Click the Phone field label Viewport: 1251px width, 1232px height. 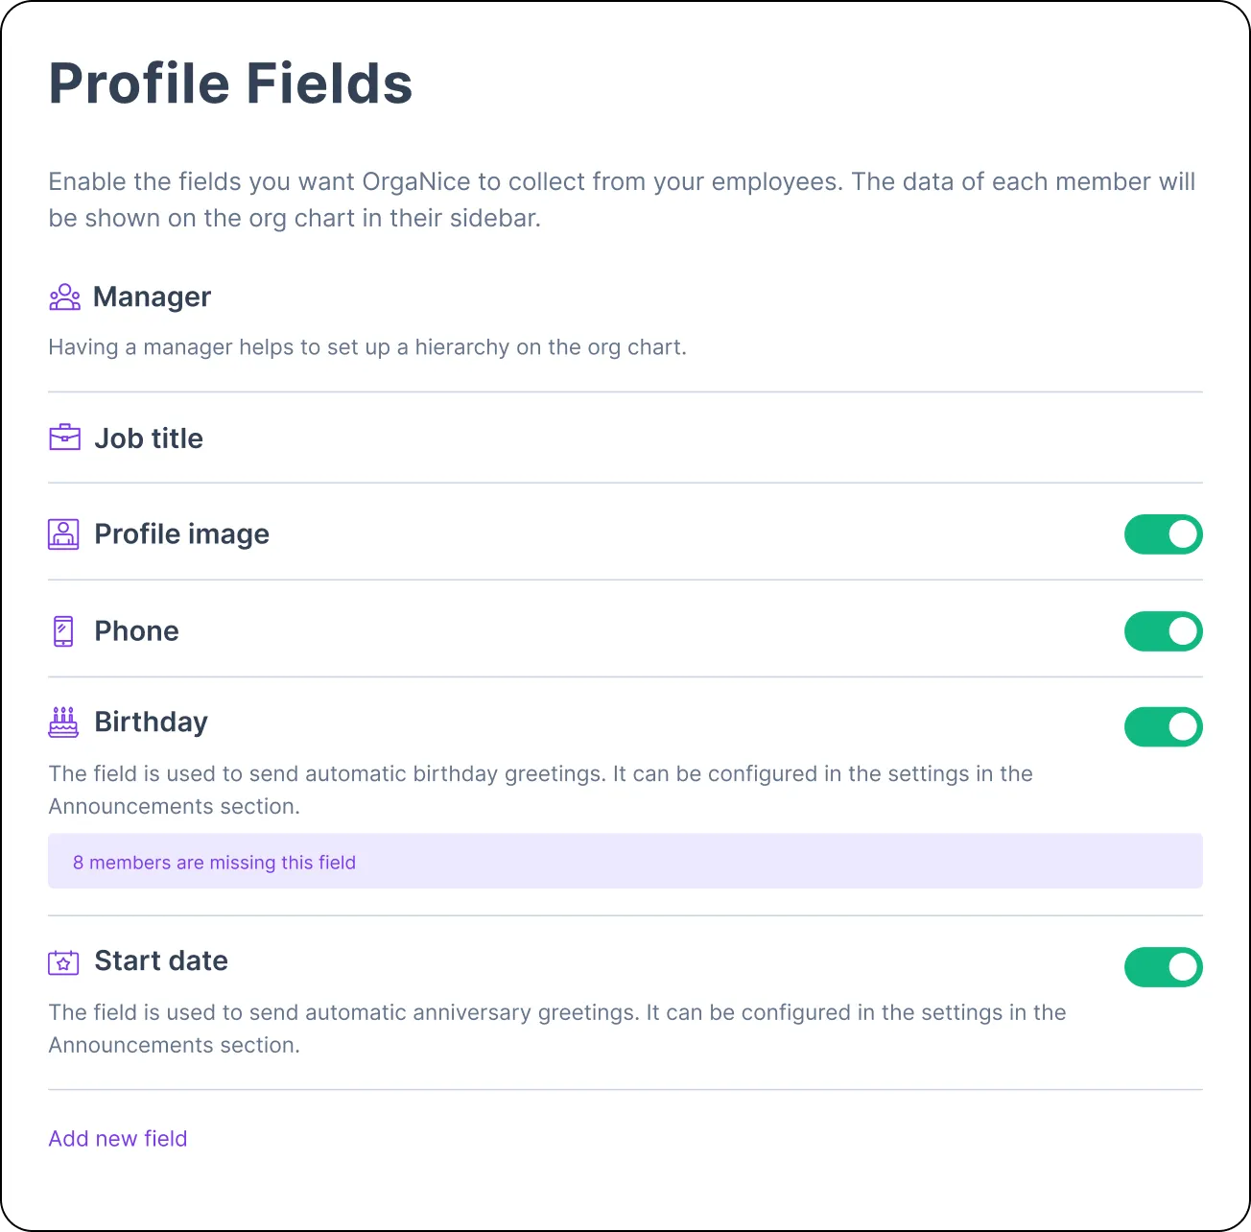(136, 630)
